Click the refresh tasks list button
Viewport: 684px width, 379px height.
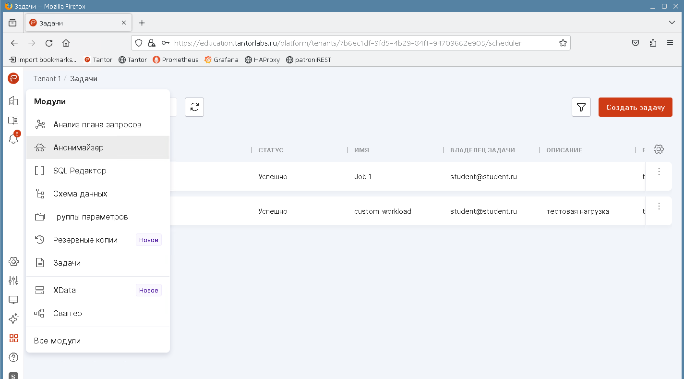click(194, 107)
